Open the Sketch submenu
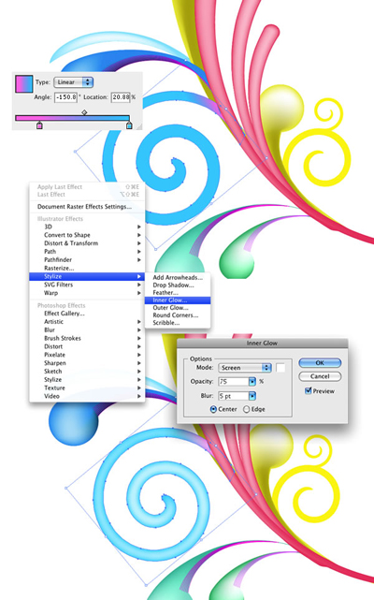 87,372
